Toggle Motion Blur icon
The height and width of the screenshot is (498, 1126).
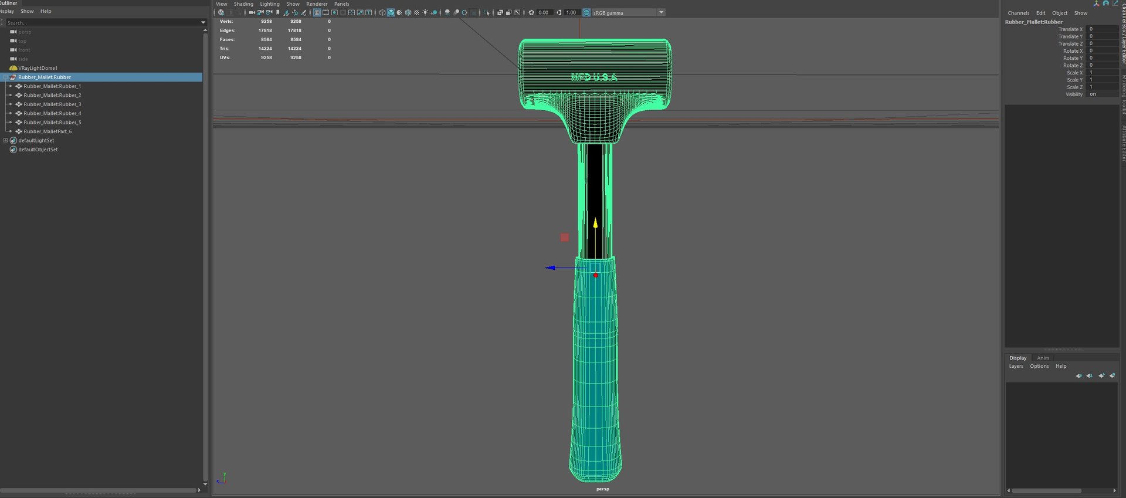(456, 12)
